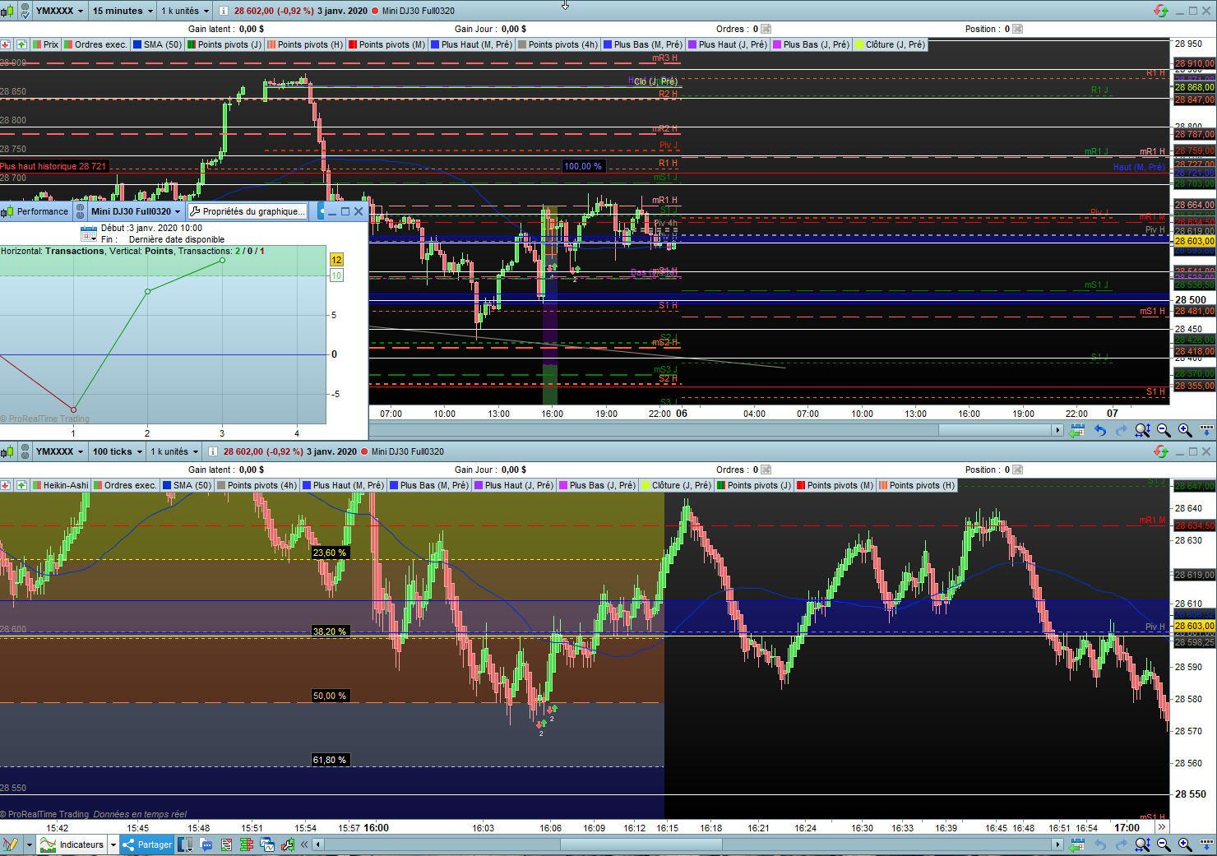The image size is (1217, 856).
Task: Open the start date calendar in Performance panel
Action: (x=89, y=233)
